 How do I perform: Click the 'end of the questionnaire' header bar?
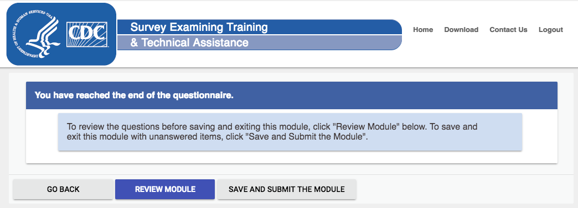click(x=292, y=95)
